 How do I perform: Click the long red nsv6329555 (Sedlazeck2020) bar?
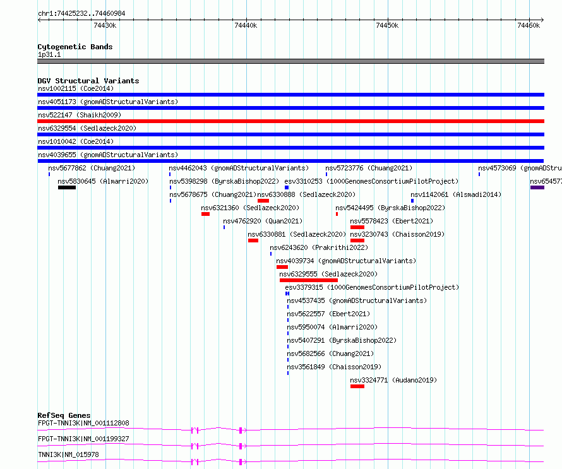(x=309, y=280)
